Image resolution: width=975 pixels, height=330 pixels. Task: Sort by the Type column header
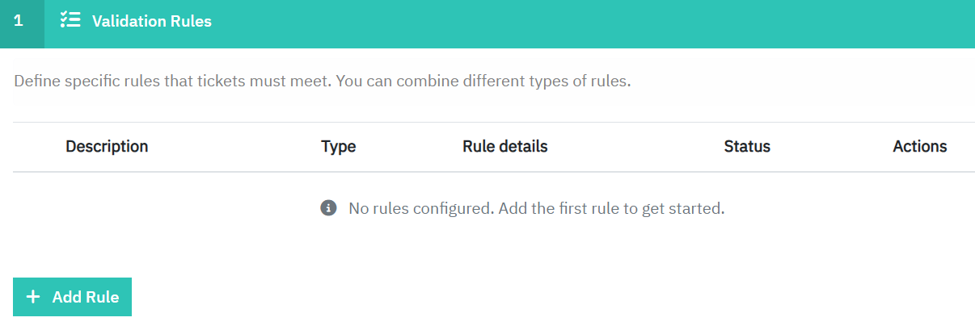pos(338,147)
